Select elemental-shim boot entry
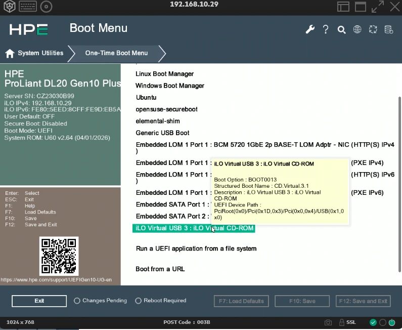The image size is (402, 330). [x=158, y=121]
